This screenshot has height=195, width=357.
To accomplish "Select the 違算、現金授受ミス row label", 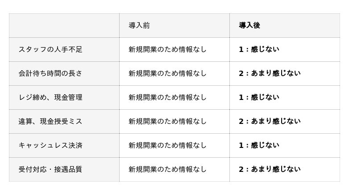I will point(50,121).
